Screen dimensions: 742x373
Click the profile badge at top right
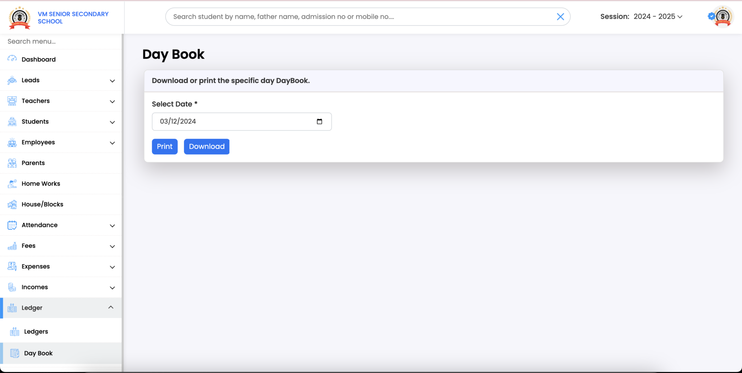[x=720, y=16]
